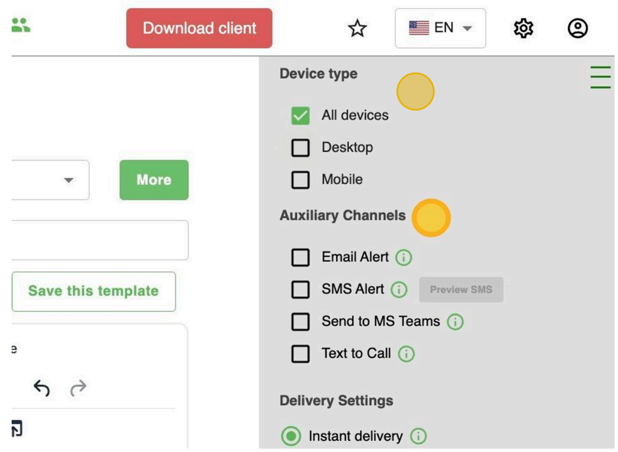Viewport: 618px width, 452px height.
Task: Open the EN language dropdown
Action: pyautogui.click(x=440, y=29)
